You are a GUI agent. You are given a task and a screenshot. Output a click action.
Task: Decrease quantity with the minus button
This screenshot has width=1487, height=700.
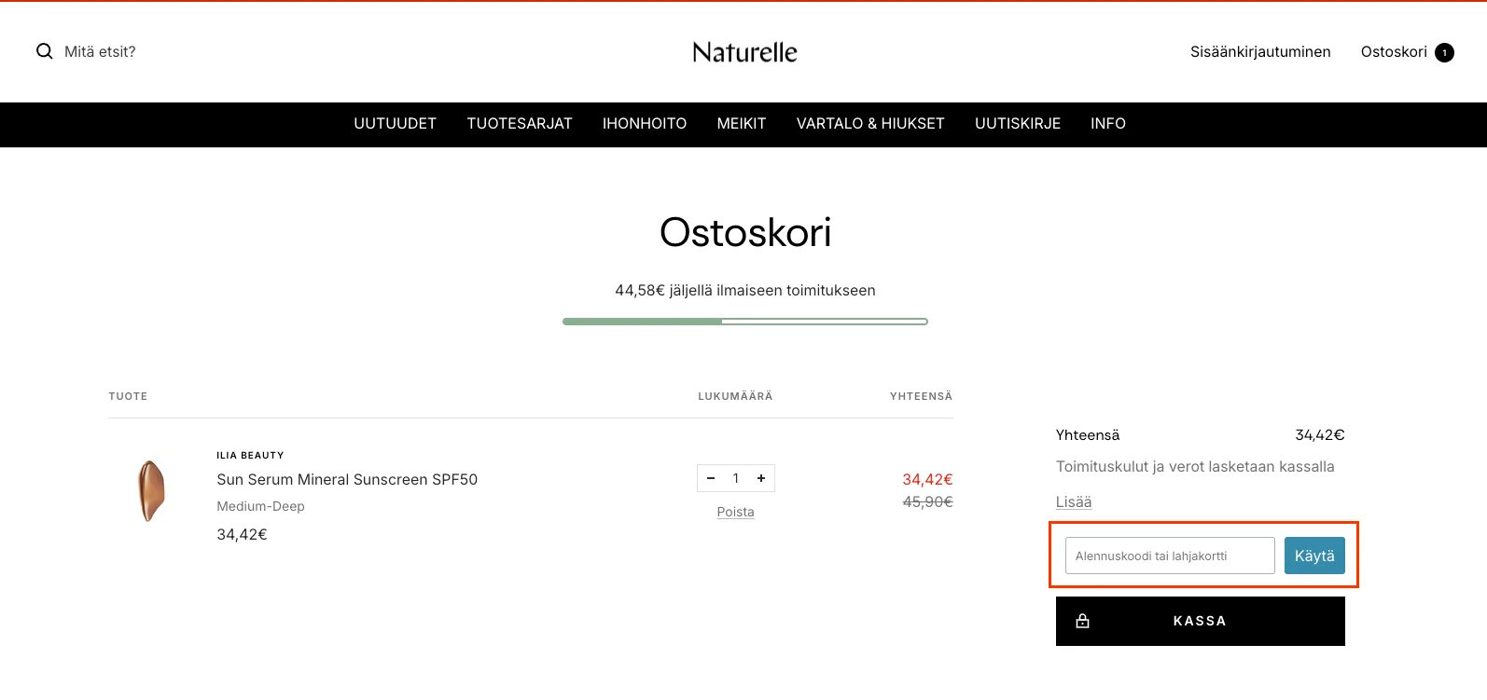[x=711, y=478]
